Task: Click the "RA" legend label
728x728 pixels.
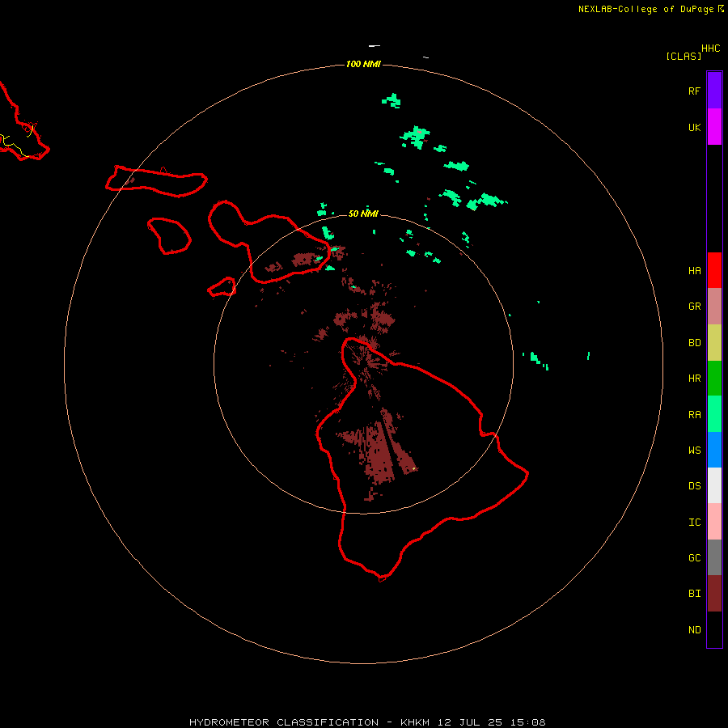Action: (x=694, y=415)
